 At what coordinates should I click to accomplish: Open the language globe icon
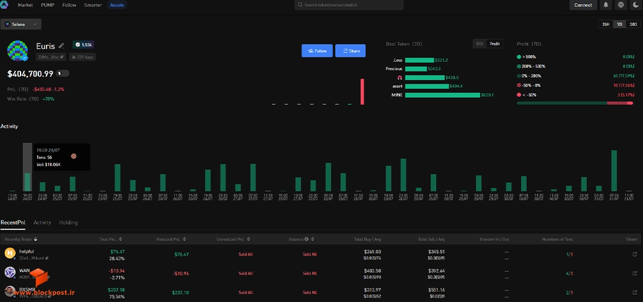point(621,5)
